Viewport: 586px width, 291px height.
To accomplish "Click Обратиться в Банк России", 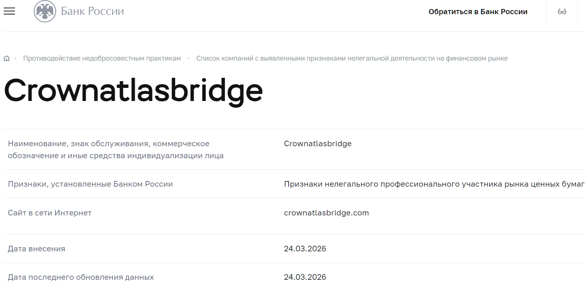I will pyautogui.click(x=478, y=11).
